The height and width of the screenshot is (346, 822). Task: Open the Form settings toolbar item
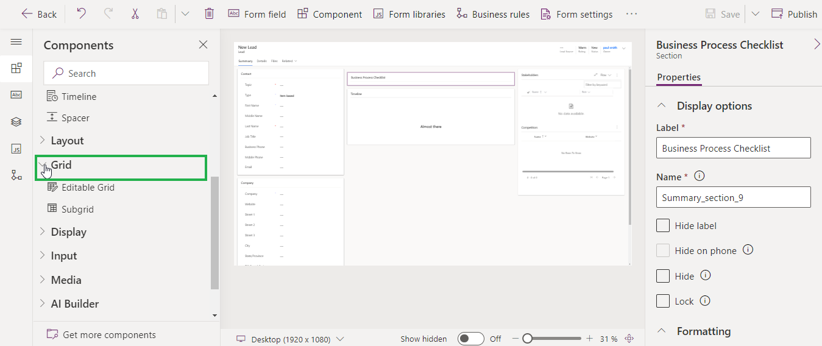(x=576, y=14)
